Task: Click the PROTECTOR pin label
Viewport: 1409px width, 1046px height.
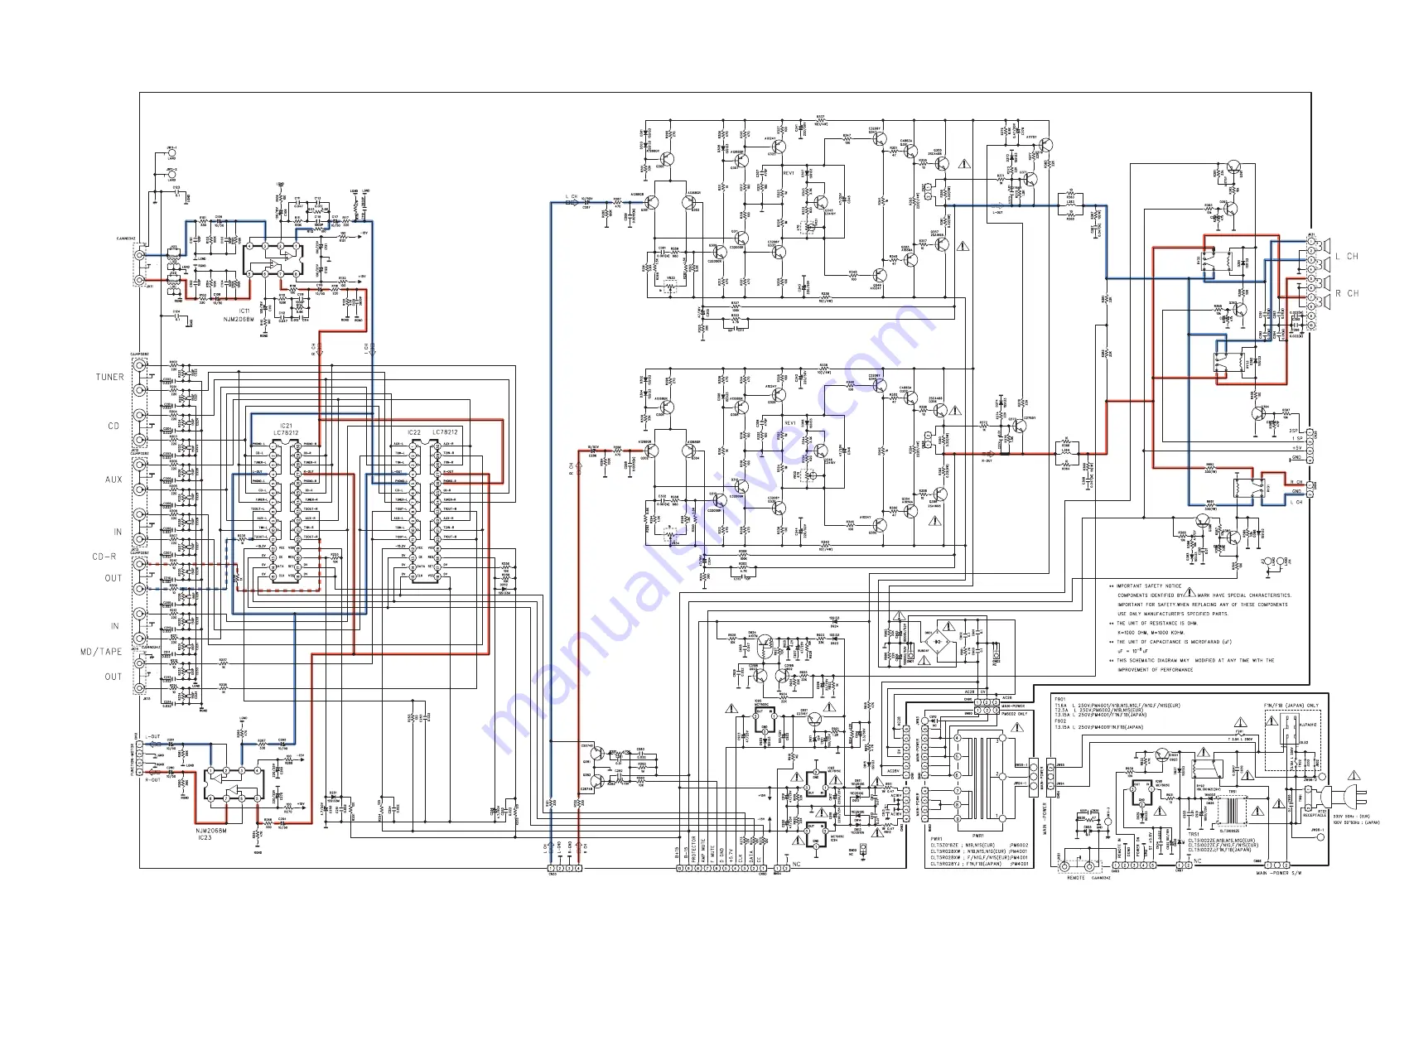Action: click(694, 850)
